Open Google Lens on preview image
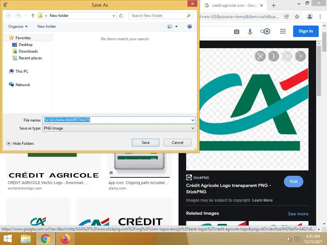The height and width of the screenshot is (245, 327). point(260,56)
